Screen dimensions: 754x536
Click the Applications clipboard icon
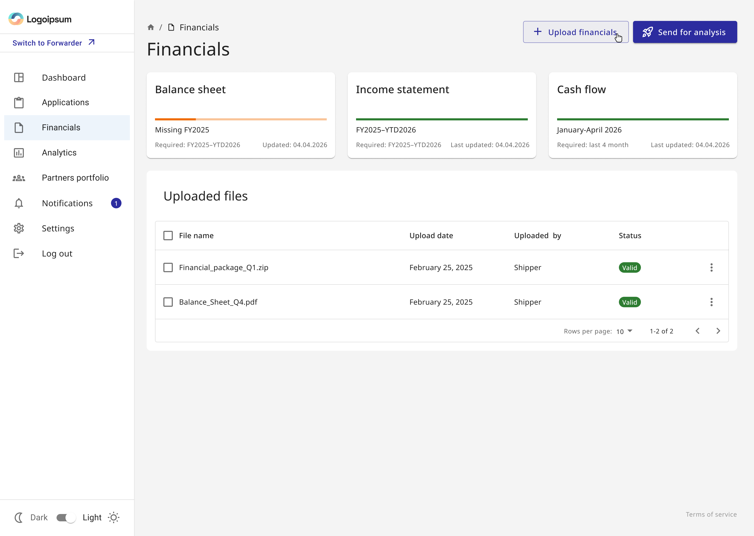click(x=19, y=102)
